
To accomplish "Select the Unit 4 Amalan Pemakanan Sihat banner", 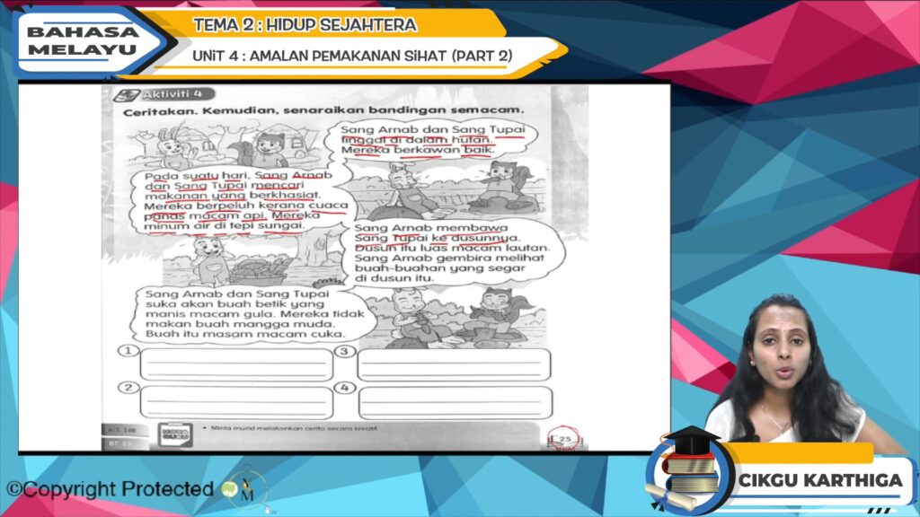I will [x=352, y=56].
